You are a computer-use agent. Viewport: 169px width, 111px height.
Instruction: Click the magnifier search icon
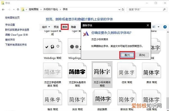pos(164,10)
